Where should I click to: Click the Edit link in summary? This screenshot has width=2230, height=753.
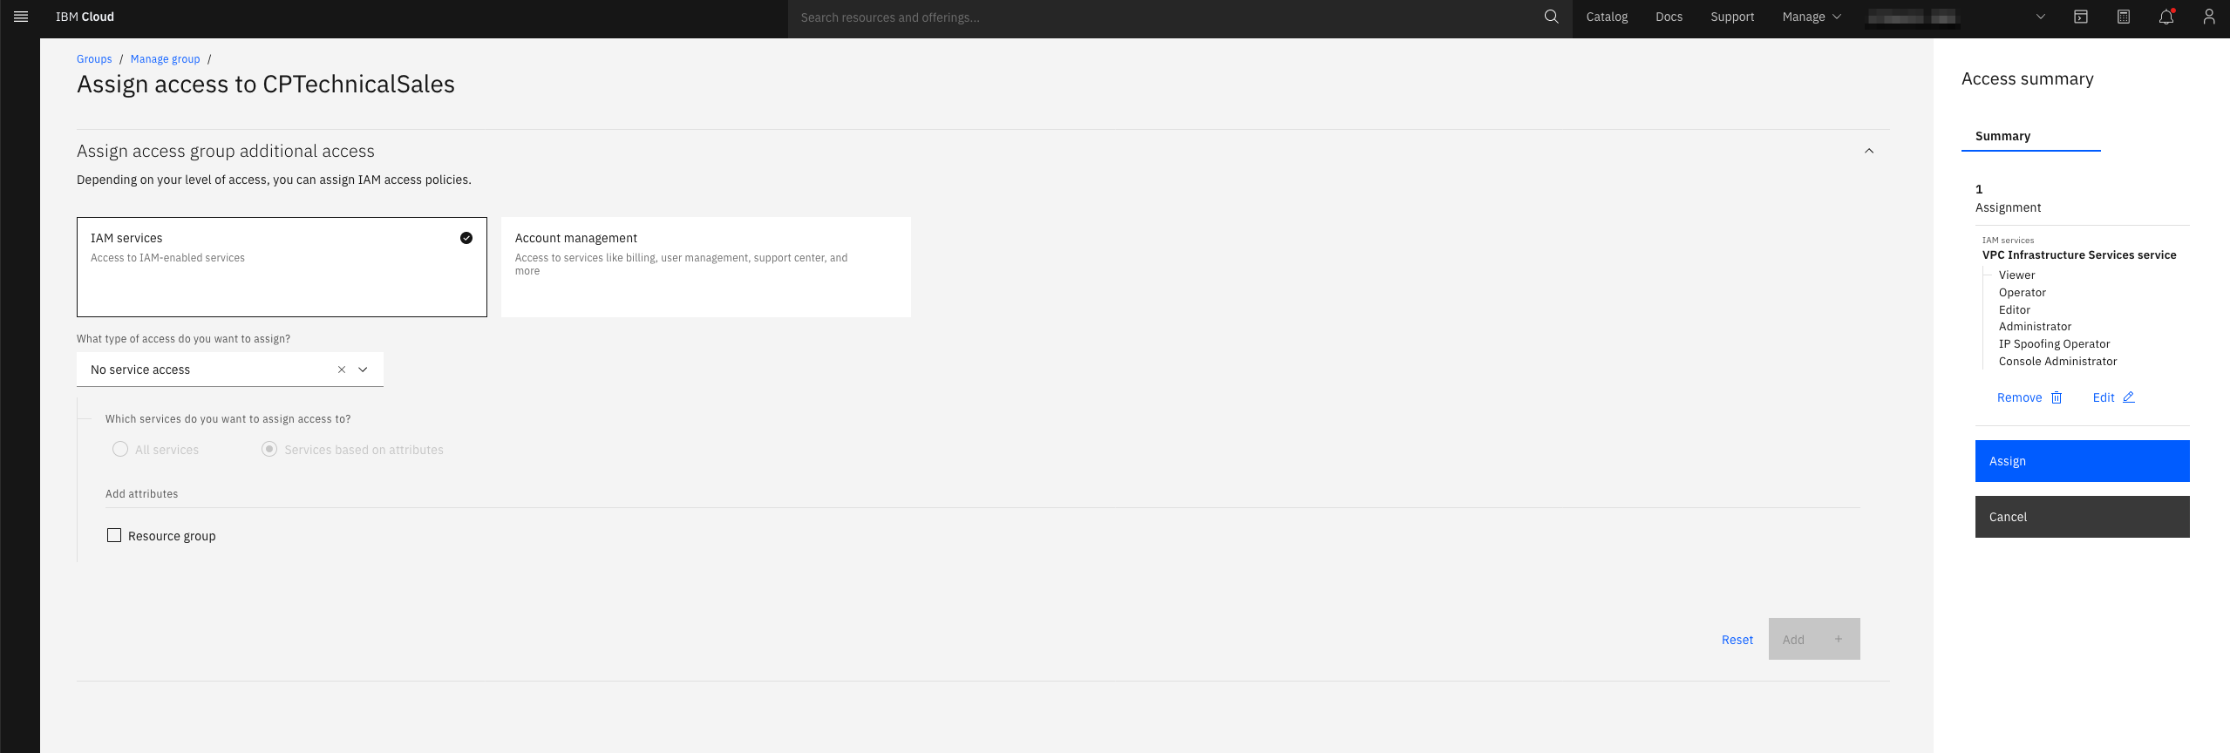click(x=2104, y=397)
